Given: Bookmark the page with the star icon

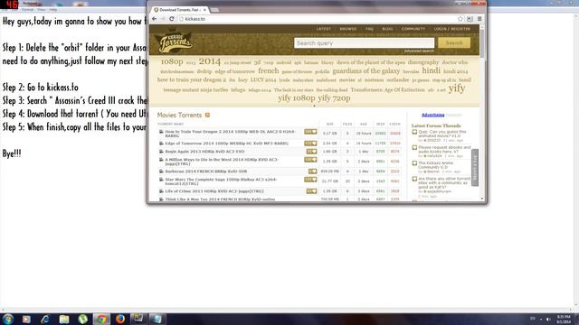Looking at the screenshot, I should (x=460, y=19).
